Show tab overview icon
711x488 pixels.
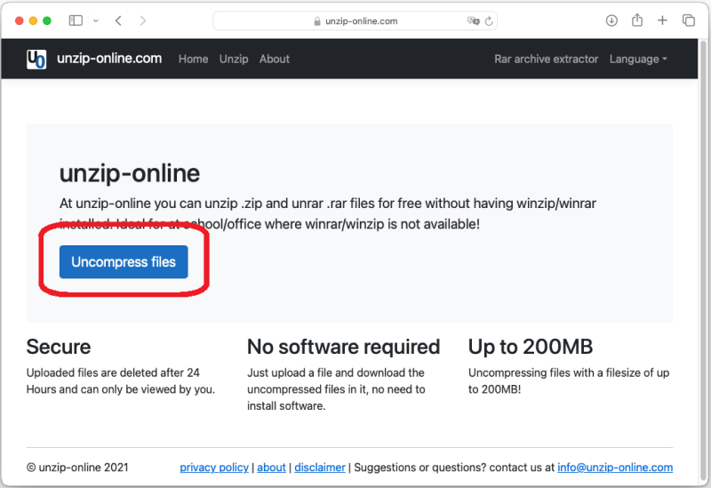tap(688, 20)
